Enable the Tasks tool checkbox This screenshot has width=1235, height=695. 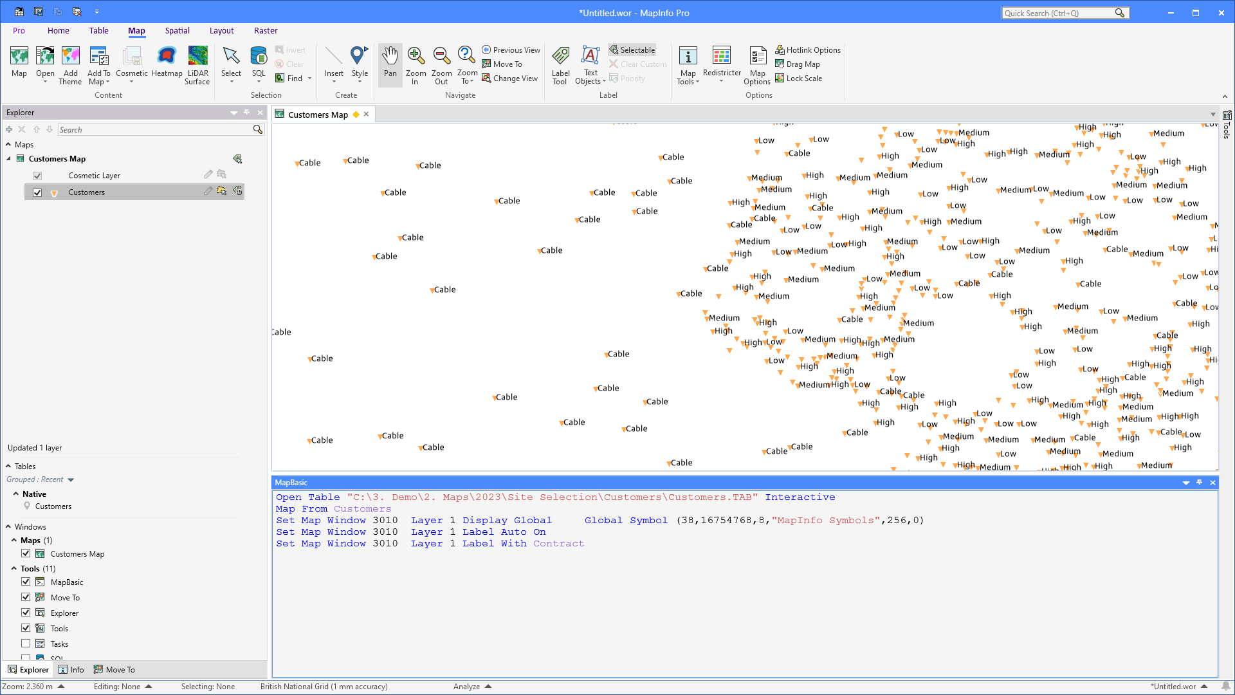click(x=26, y=643)
